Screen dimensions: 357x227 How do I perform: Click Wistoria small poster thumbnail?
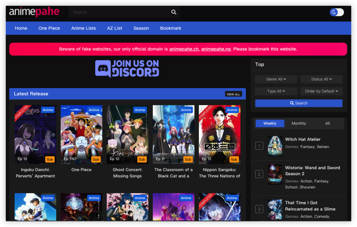pyautogui.click(x=275, y=174)
